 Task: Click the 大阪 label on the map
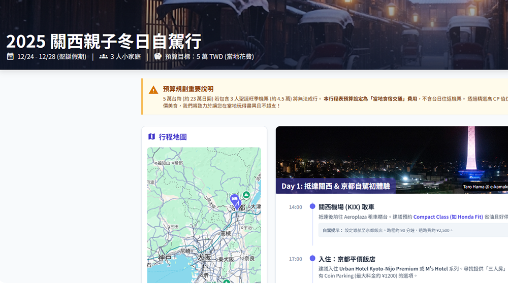(x=204, y=257)
